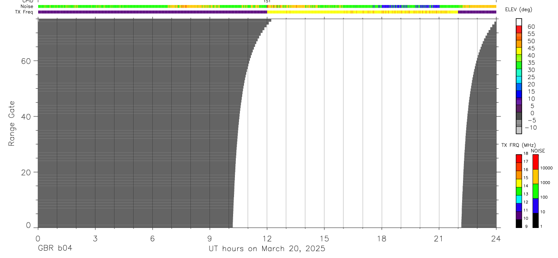Pick the red segment of the ELEV colorbar

[519, 29]
